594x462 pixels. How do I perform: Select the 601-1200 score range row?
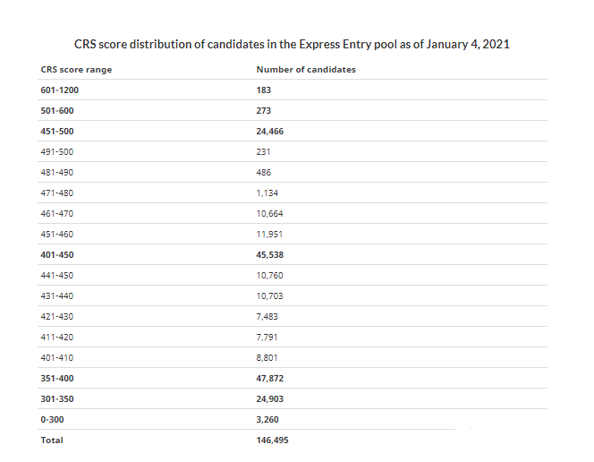coord(66,90)
